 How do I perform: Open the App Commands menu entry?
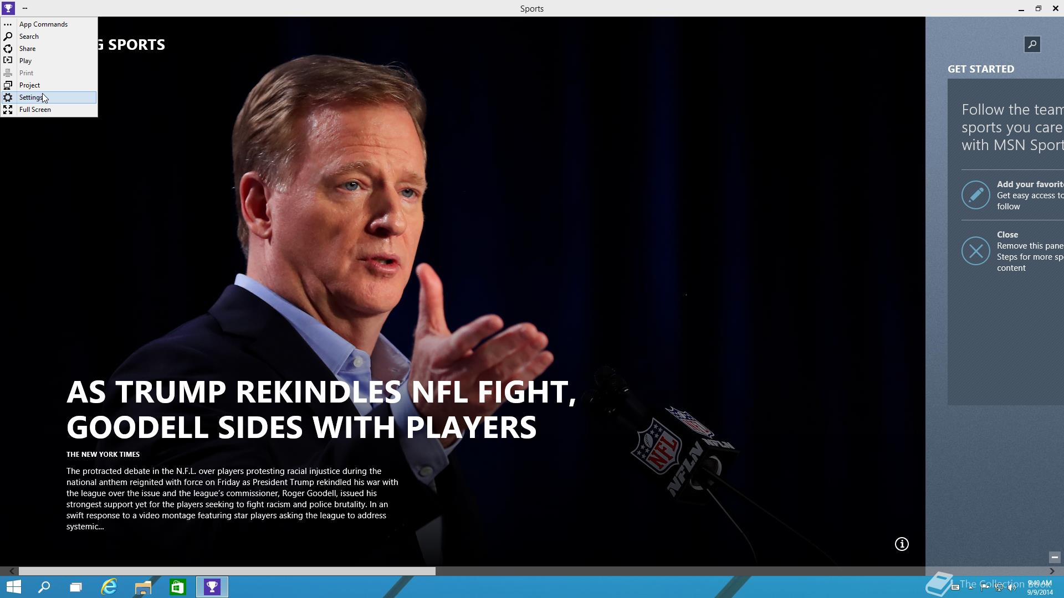49,24
